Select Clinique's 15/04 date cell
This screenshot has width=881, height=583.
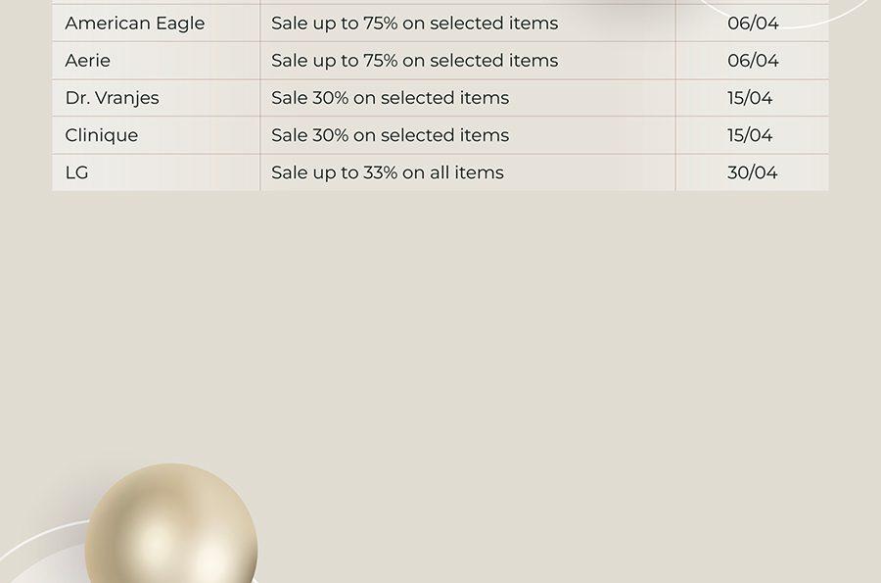[x=753, y=135]
